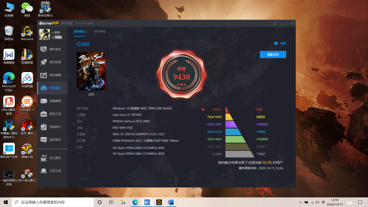Select text Intel Core i7-10750H
The height and width of the screenshot is (207, 368).
coord(127,115)
